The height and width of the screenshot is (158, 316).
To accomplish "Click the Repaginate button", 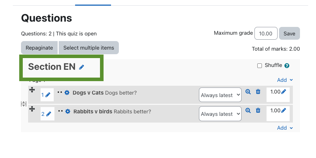I will (39, 48).
